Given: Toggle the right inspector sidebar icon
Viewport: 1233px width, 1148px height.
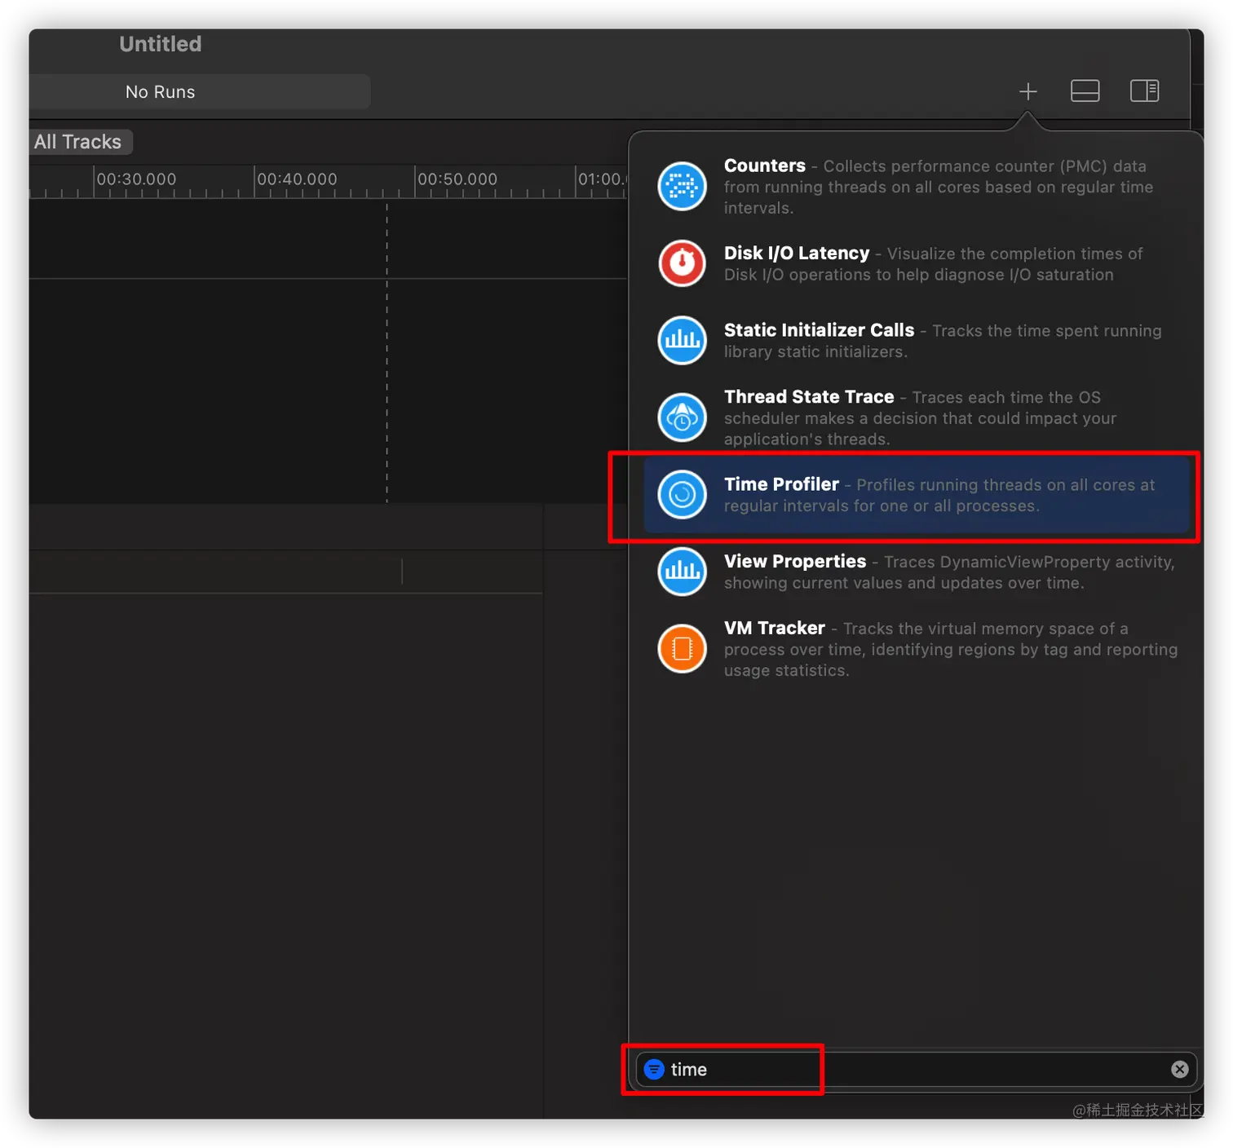Looking at the screenshot, I should (1144, 91).
